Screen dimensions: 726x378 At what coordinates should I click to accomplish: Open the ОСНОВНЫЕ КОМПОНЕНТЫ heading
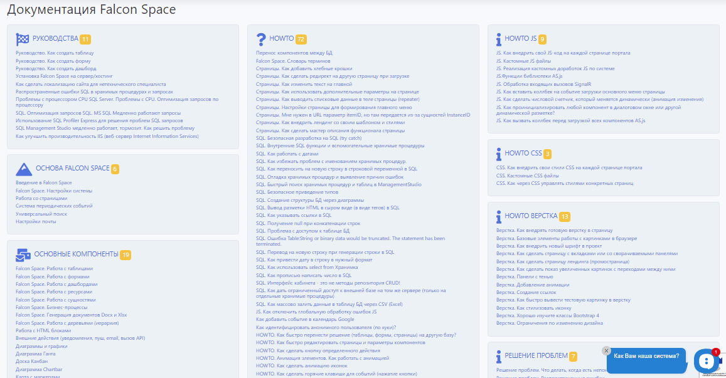pos(77,254)
